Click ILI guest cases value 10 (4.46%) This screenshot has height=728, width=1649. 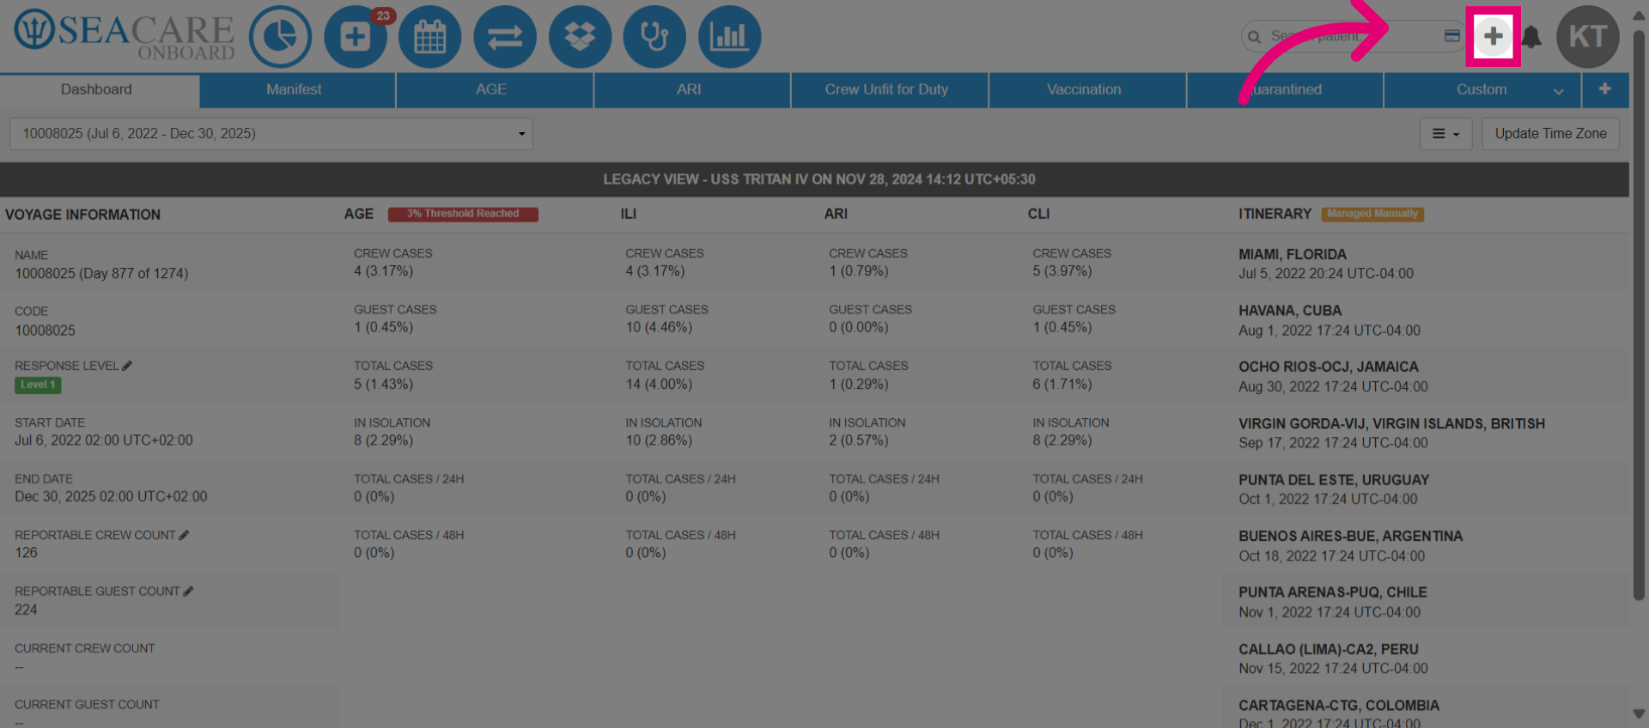click(659, 327)
